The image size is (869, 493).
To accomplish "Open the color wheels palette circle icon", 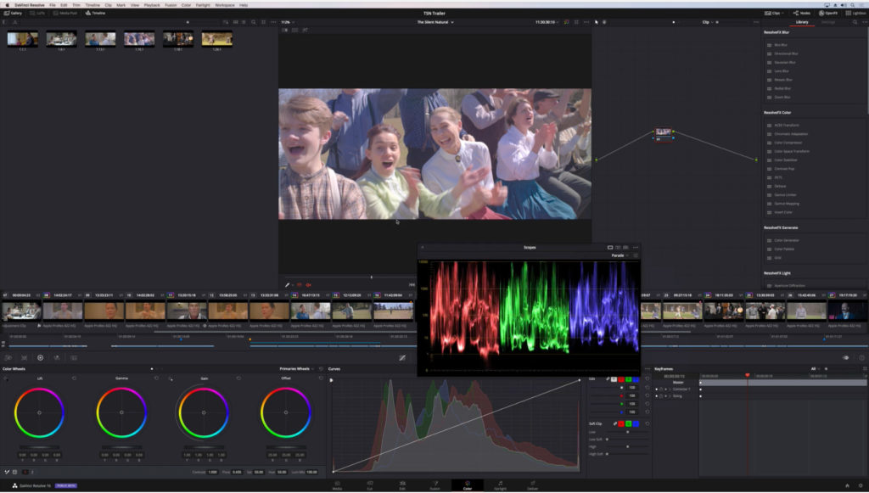I will [x=41, y=358].
